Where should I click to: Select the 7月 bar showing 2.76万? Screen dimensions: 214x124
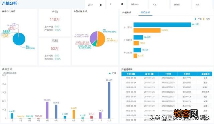tap(65, 117)
